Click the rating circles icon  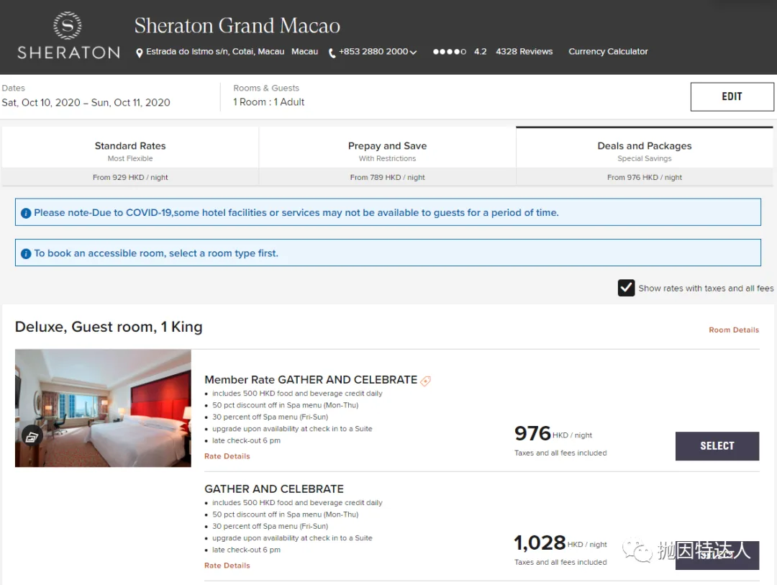point(449,52)
